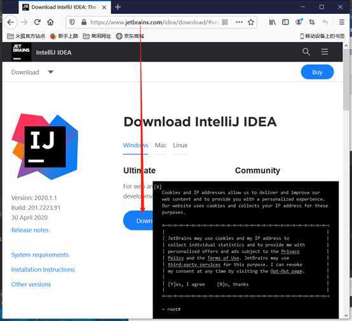Click the tracking protection shield icon
Image resolution: width=352 pixels, height=321 pixels.
72,22
